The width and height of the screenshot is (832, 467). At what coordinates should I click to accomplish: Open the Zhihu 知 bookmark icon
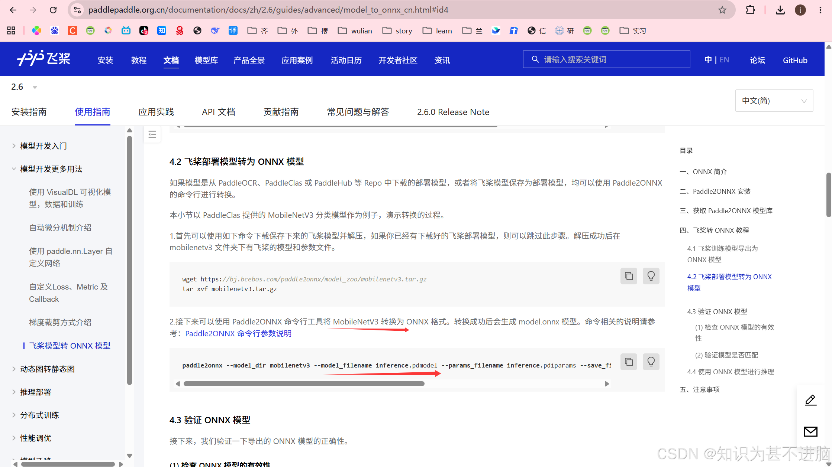pos(162,30)
